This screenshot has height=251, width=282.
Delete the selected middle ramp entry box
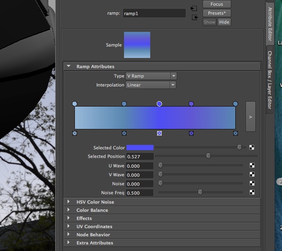point(159,133)
